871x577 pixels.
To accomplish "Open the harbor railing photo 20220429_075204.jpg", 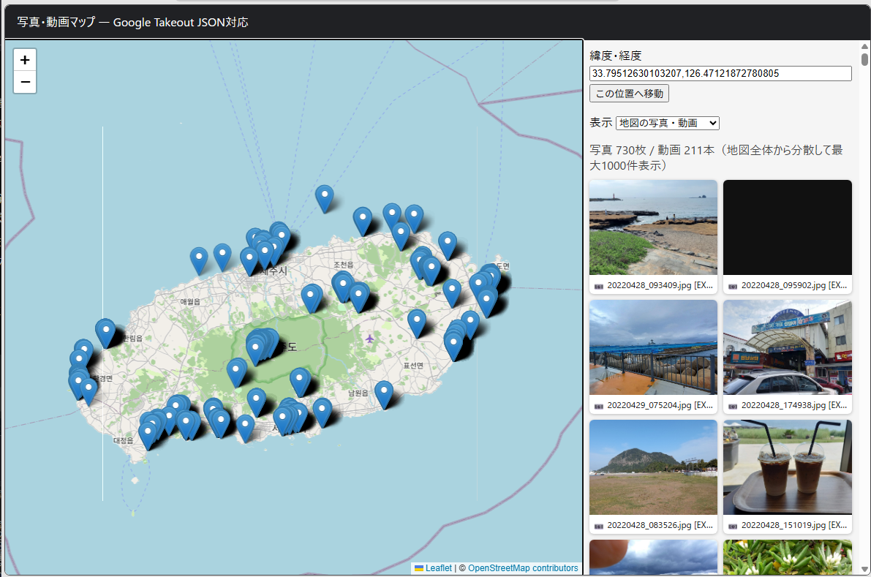I will pos(653,347).
